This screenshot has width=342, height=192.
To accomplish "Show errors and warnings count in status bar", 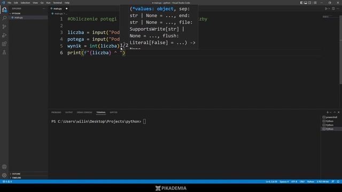I will [x=7, y=181].
